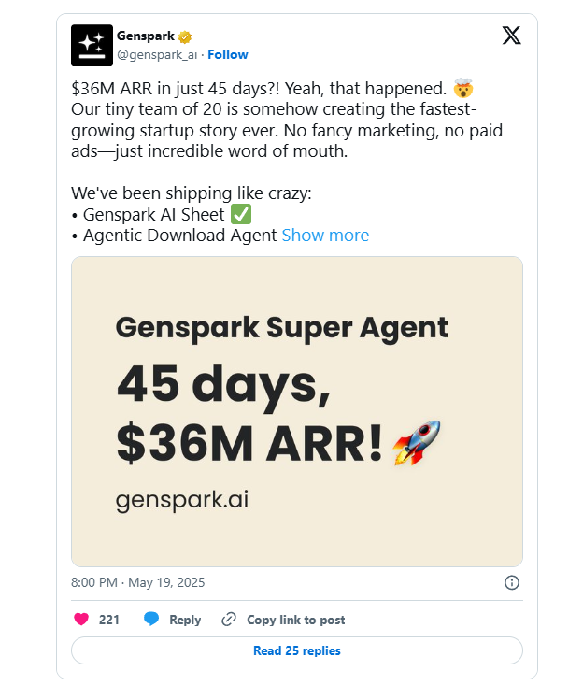This screenshot has width=583, height=700.
Task: Open the 8:00 PM May 19 timestamp
Action: tap(138, 582)
